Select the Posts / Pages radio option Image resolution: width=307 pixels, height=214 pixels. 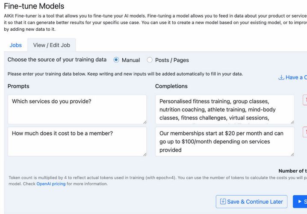[150, 60]
